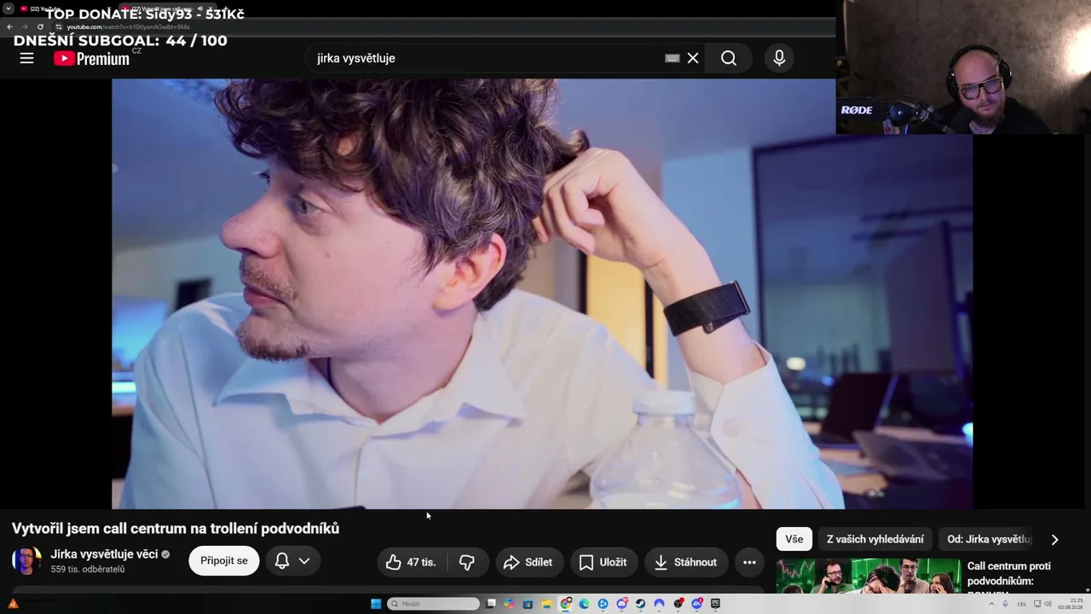Expand the notification bell dropdown

[x=293, y=560]
